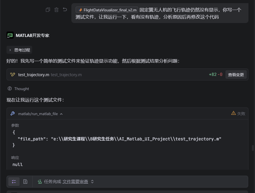Click the 失败 warning triangle icon
Image resolution: width=255 pixels, height=193 pixels.
(x=233, y=113)
